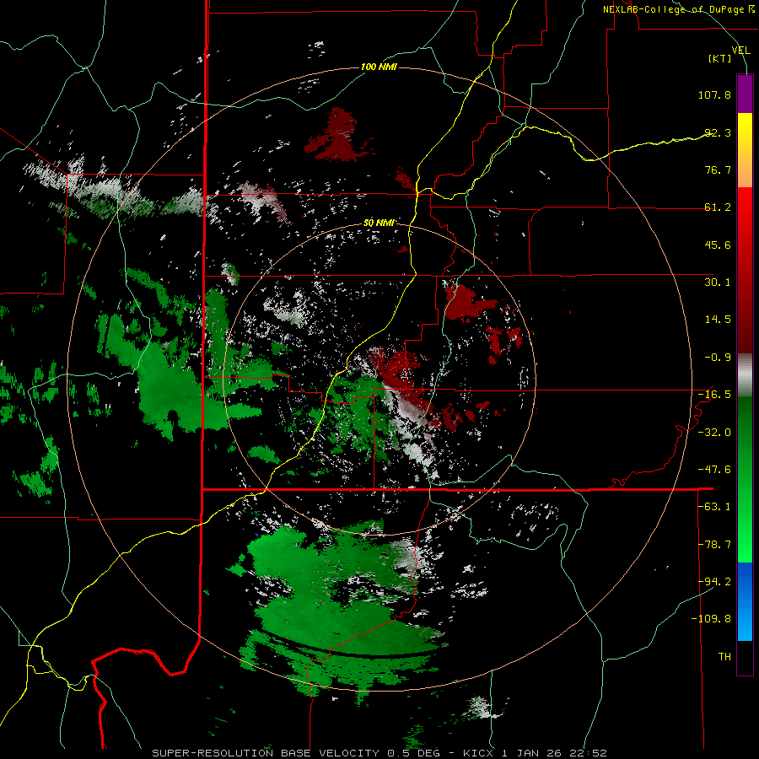Click the 100 NMI range ring label

click(379, 67)
